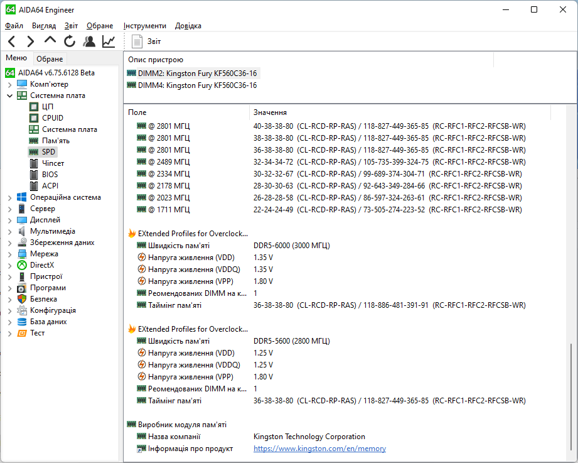
Task: Expand the Сервер node chevron
Action: (x=9, y=209)
